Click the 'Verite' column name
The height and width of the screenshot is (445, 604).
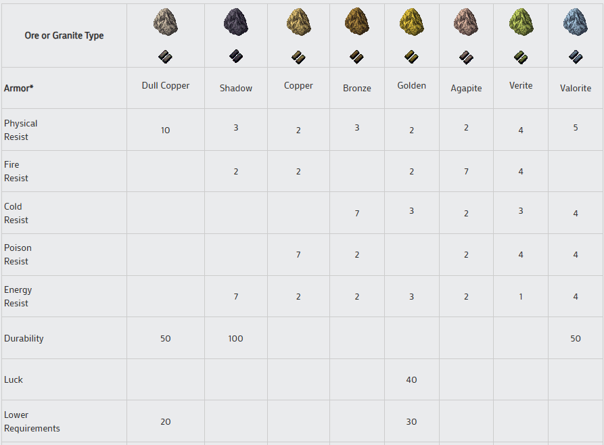pos(521,85)
